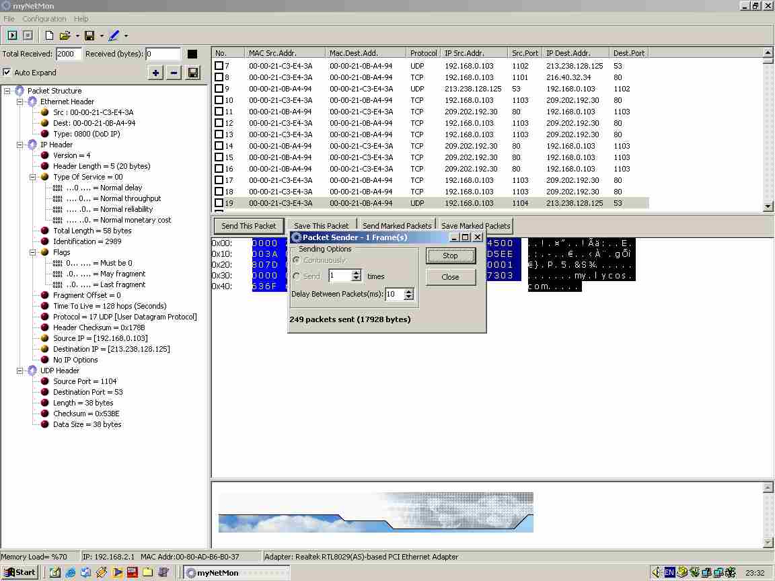Open a capture file using the folder icon
Screen dimensions: 775x581
pos(65,35)
